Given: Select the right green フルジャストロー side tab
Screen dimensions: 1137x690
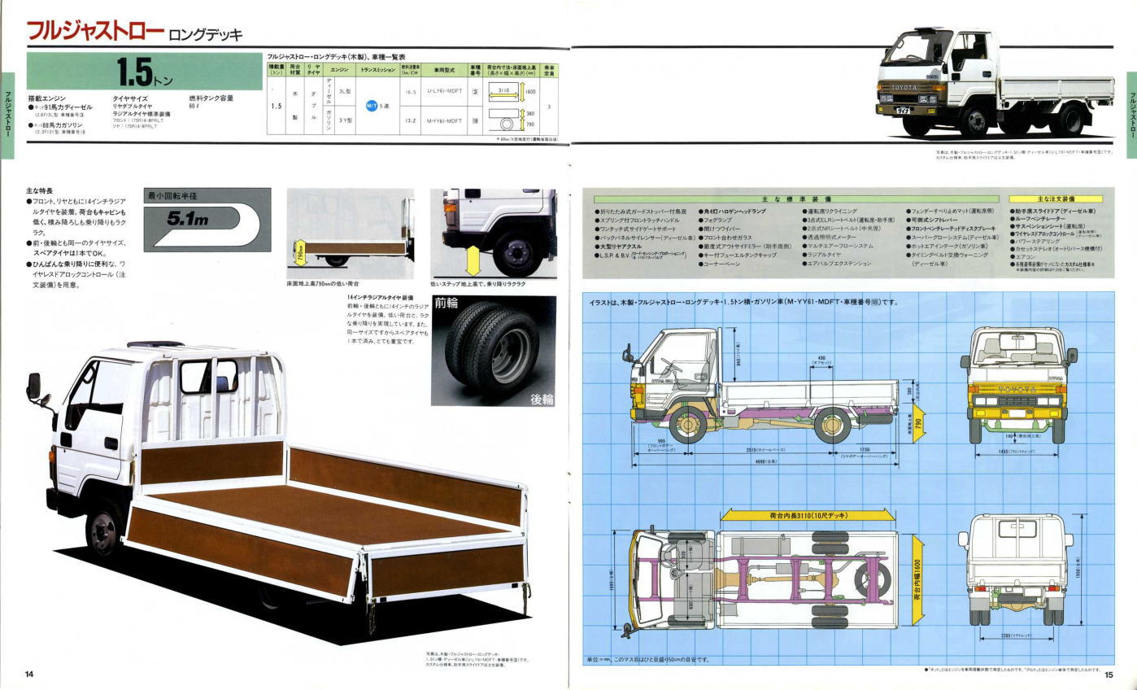Looking at the screenshot, I should (x=1130, y=114).
